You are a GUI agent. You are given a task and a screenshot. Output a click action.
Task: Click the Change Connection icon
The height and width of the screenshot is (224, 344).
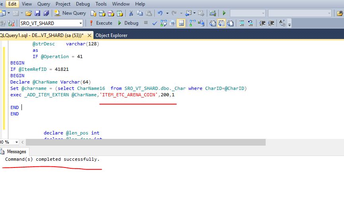pos(12,23)
